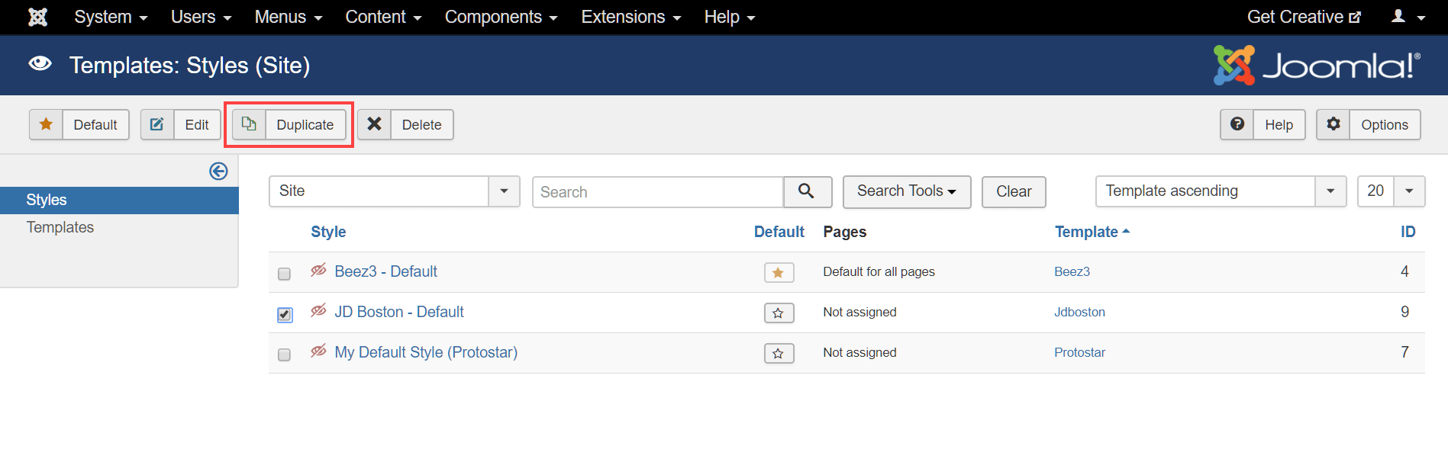Click 'Not assigned' in My Default Style row
The width and height of the screenshot is (1448, 462).
tap(859, 352)
